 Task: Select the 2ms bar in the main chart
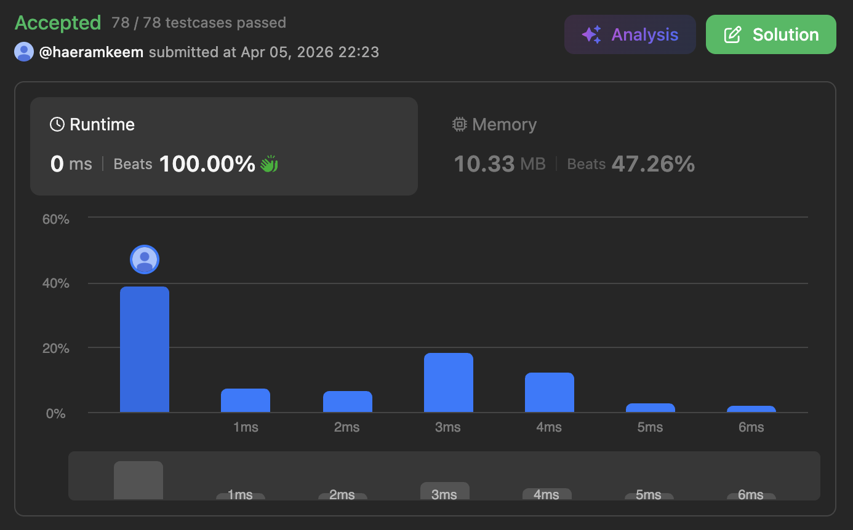coord(347,401)
